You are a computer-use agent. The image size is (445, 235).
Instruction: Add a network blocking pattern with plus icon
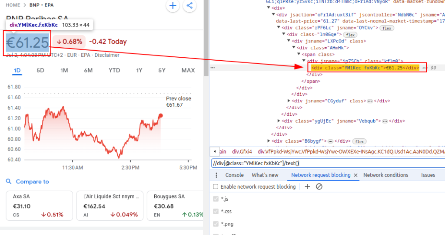pos(307,186)
